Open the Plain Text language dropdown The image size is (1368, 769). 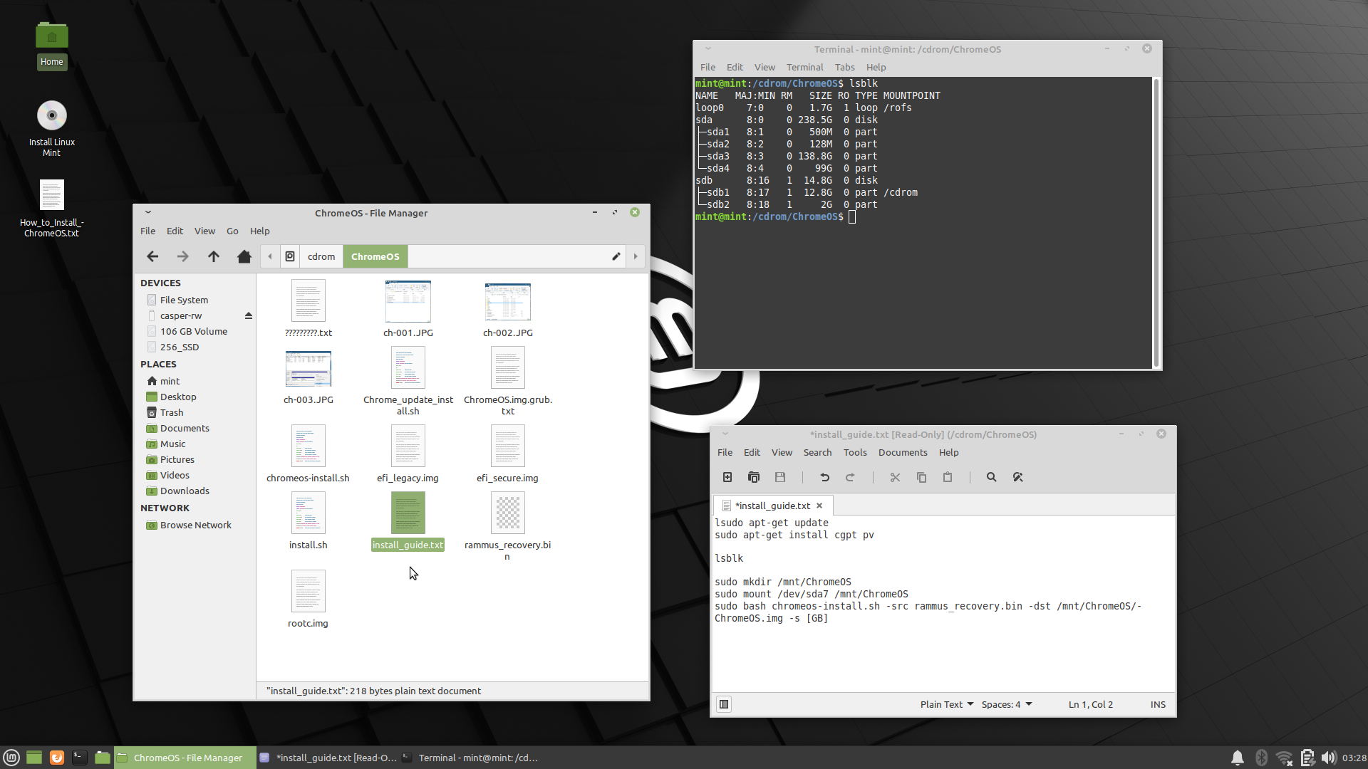(x=946, y=704)
